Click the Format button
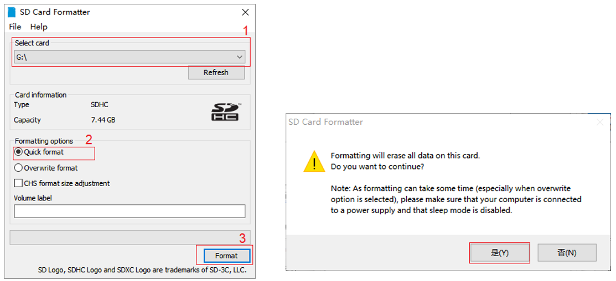The height and width of the screenshot is (281, 616). [x=227, y=256]
